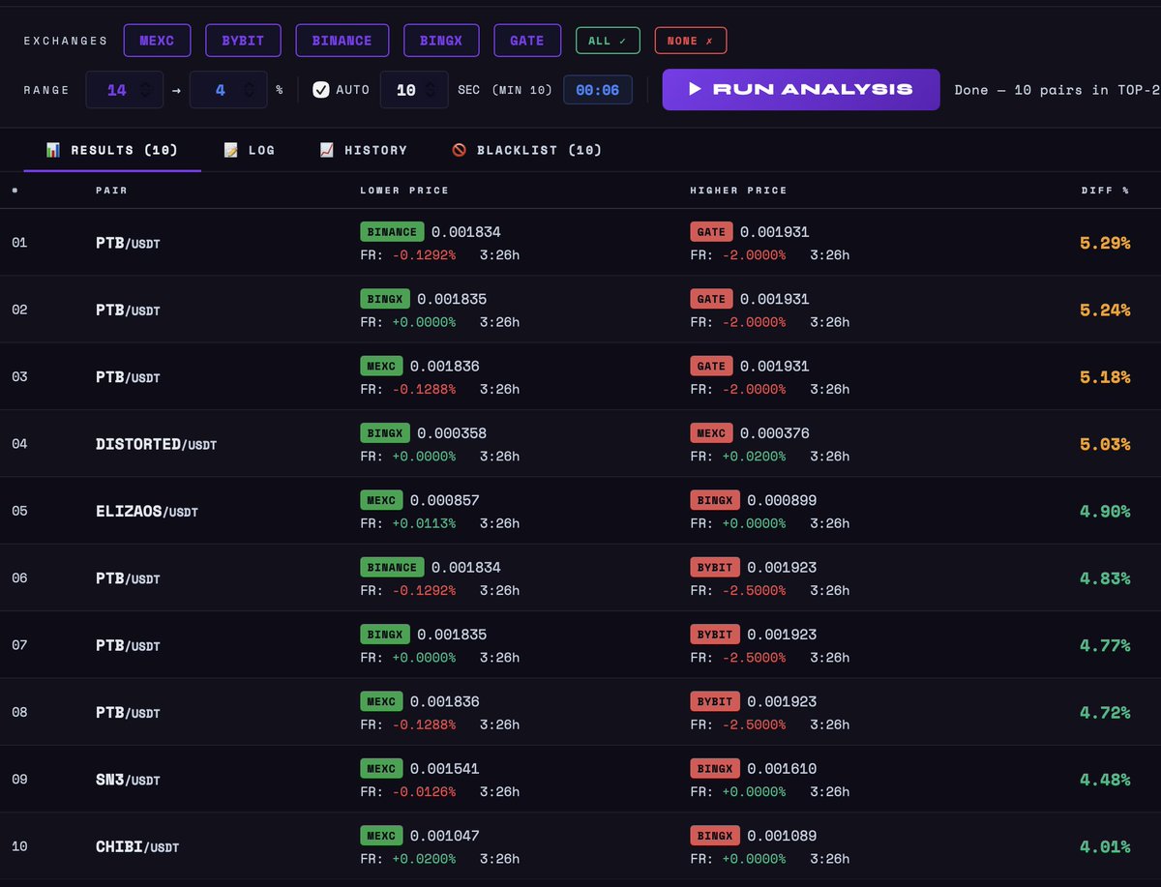Click the 5.03% diff value
The width and height of the screenshot is (1161, 887).
tap(1105, 444)
